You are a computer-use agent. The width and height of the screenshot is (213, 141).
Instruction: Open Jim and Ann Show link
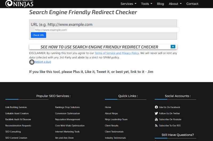pyautogui.click(x=64, y=138)
